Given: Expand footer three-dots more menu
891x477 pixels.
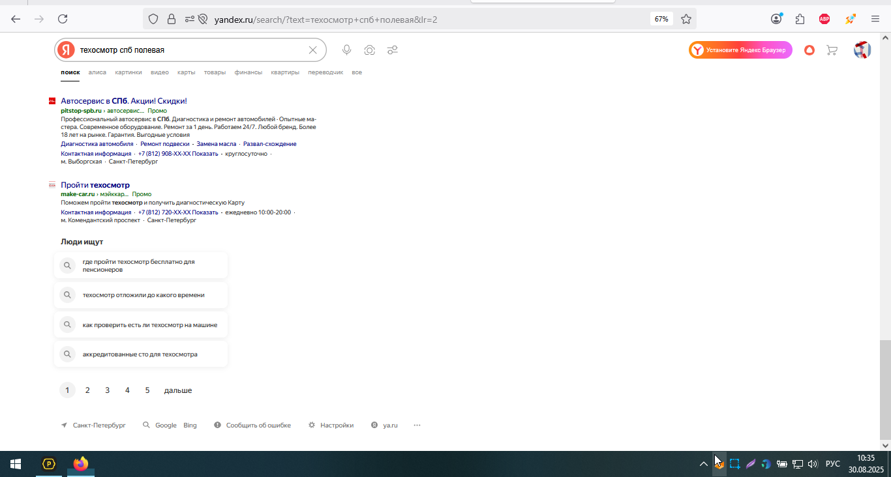Looking at the screenshot, I should point(417,425).
